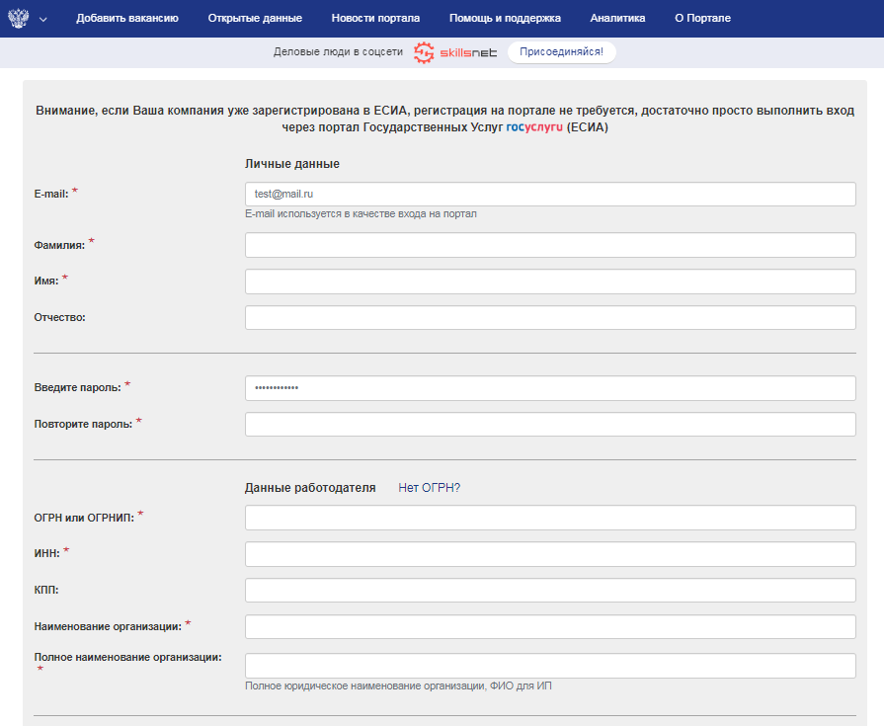The image size is (884, 726).
Task: Focus the ИНН input field
Action: 550,554
